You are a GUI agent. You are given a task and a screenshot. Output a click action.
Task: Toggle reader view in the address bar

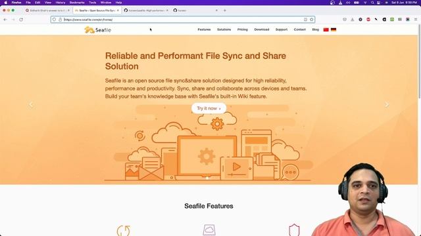(305, 20)
